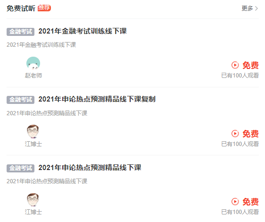Open the 更多 link for more courses

pyautogui.click(x=249, y=9)
